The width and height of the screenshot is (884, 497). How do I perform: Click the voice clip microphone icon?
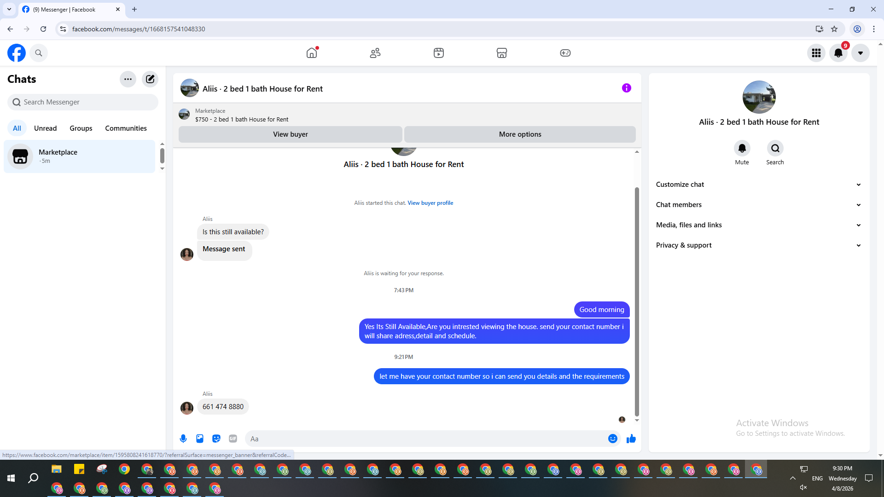[183, 439]
